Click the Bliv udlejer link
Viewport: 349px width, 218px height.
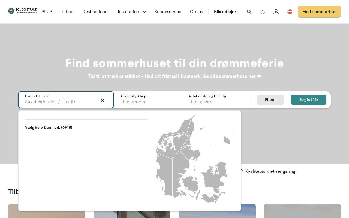coord(225,12)
